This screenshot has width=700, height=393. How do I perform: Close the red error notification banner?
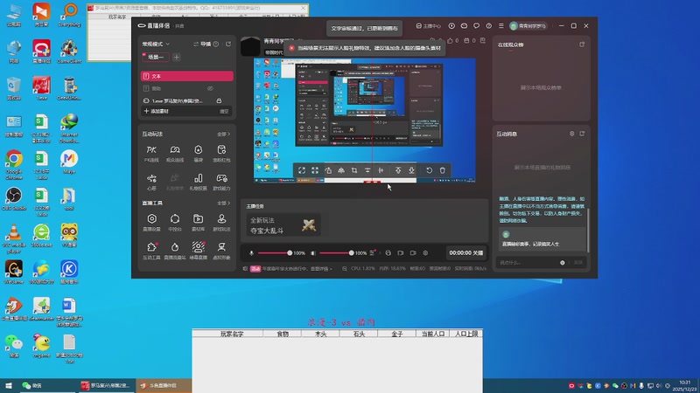coord(291,48)
